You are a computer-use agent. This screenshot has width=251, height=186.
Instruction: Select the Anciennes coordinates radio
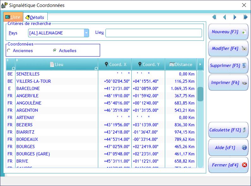tap(9, 51)
